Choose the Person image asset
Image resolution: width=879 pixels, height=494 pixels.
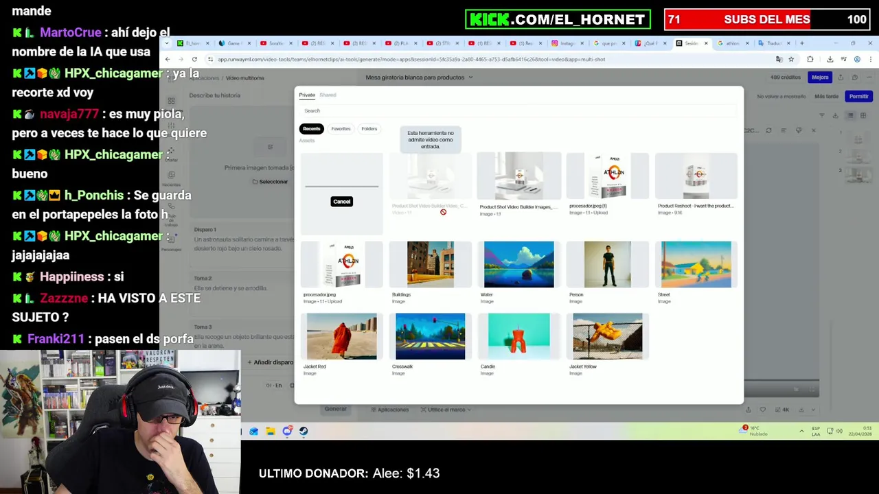[x=607, y=264]
